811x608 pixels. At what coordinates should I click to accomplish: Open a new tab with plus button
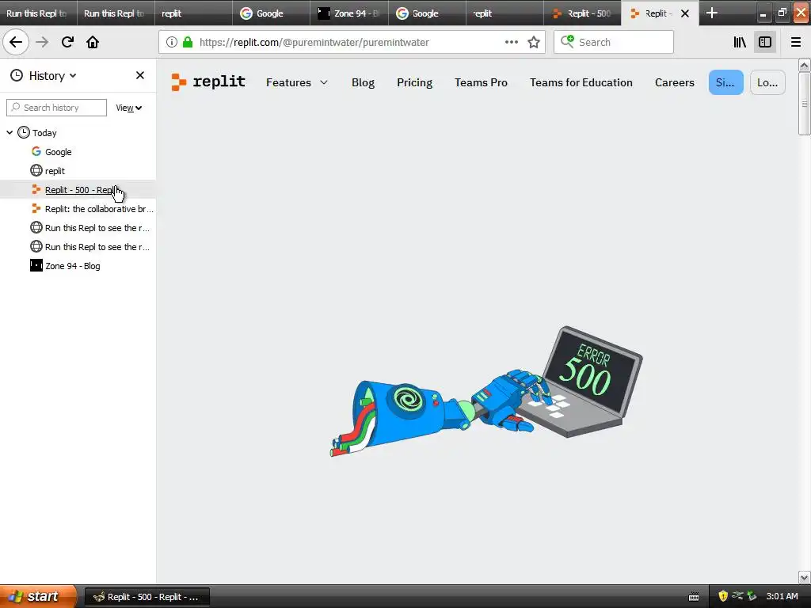tap(712, 13)
